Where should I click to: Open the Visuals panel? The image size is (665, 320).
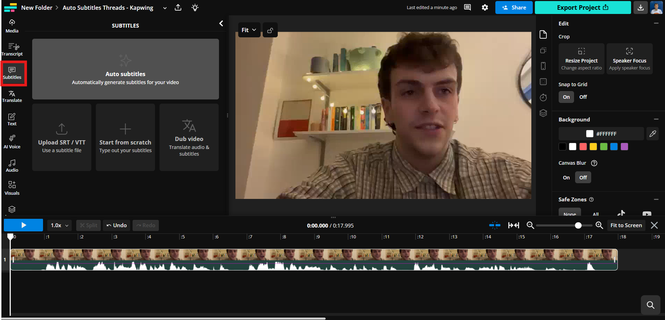tap(12, 187)
